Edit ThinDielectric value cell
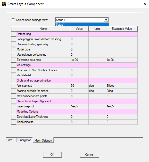 point(79,122)
